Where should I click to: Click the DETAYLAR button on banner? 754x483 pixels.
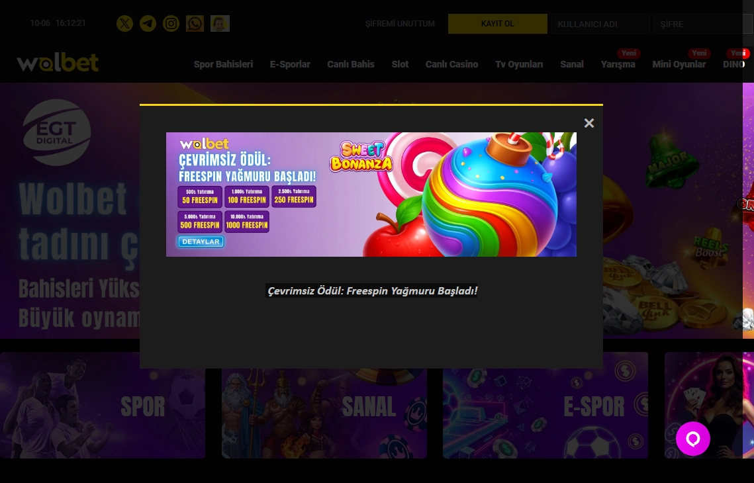pos(201,241)
